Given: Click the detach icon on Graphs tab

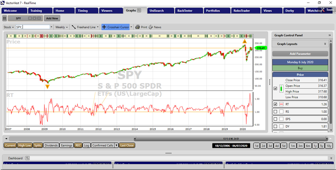Looking at the screenshot, I should 139,11.
